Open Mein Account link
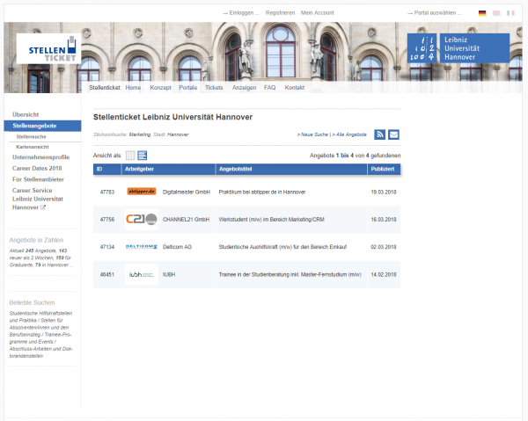Screen dimensions: 528x421 click(x=317, y=13)
